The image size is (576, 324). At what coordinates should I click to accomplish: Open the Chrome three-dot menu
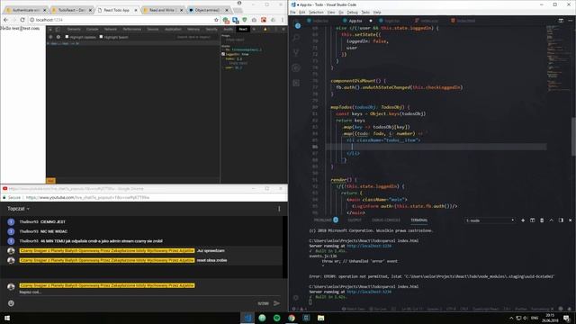point(283,20)
